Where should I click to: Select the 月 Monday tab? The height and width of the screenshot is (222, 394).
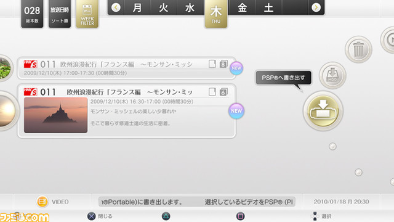tap(137, 7)
